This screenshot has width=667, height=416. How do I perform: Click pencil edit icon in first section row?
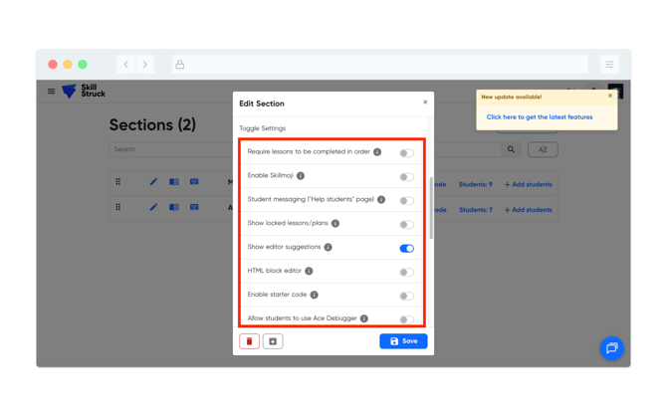153,182
